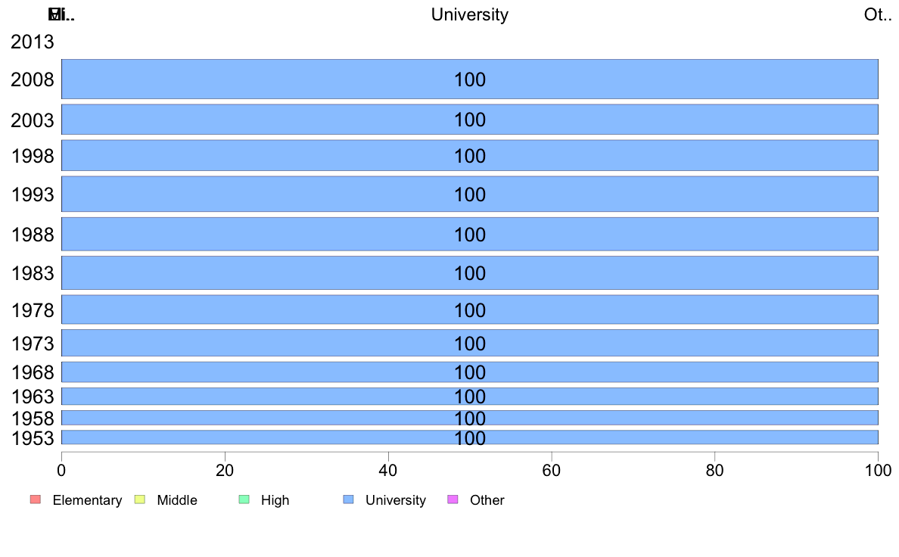Screen dimensions: 899x557
Task: Select the High legend label
Action: pyautogui.click(x=275, y=500)
